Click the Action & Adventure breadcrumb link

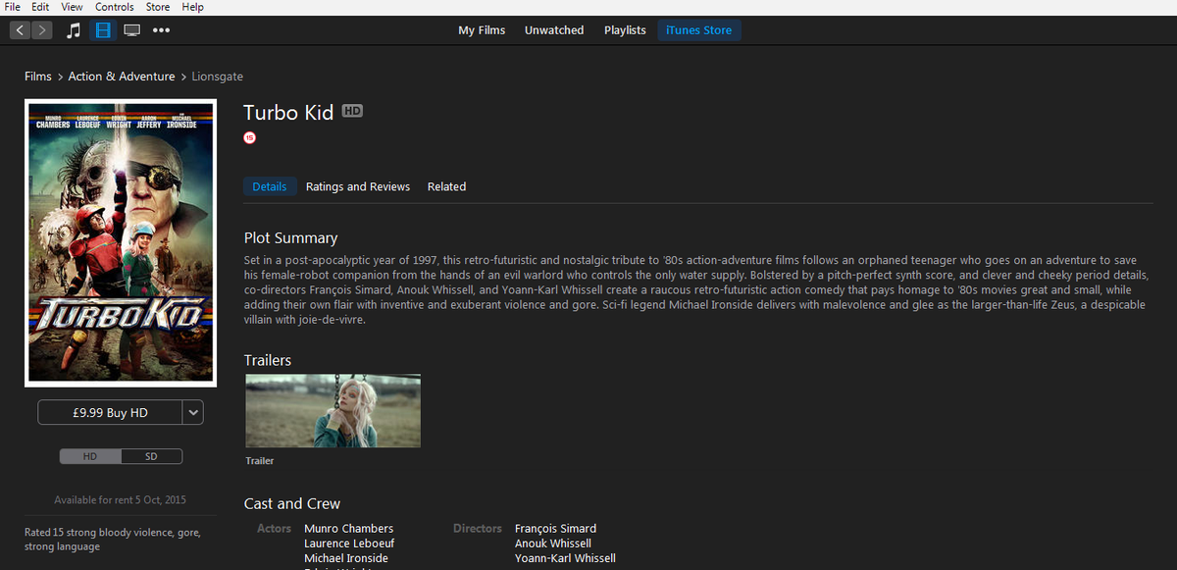click(x=122, y=77)
